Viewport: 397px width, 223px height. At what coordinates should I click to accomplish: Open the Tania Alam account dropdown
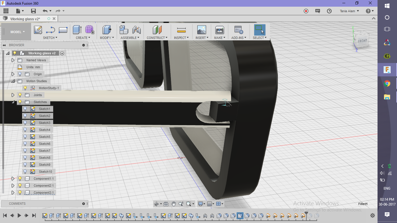[349, 11]
